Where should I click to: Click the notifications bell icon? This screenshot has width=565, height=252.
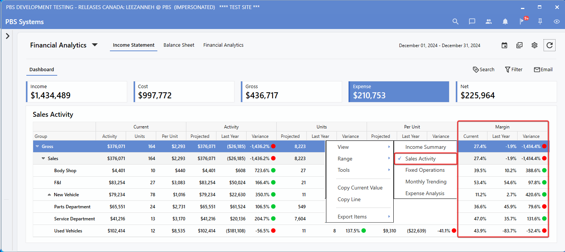pos(505,21)
